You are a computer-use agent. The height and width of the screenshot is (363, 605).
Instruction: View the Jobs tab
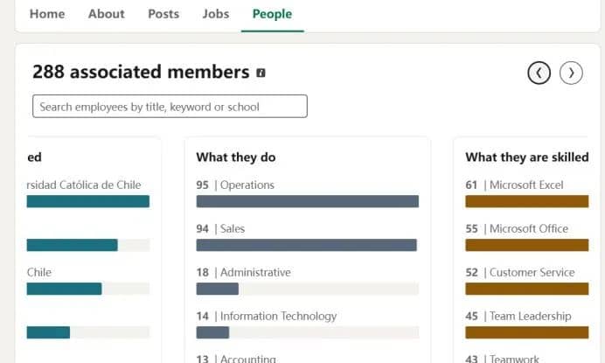(x=216, y=14)
